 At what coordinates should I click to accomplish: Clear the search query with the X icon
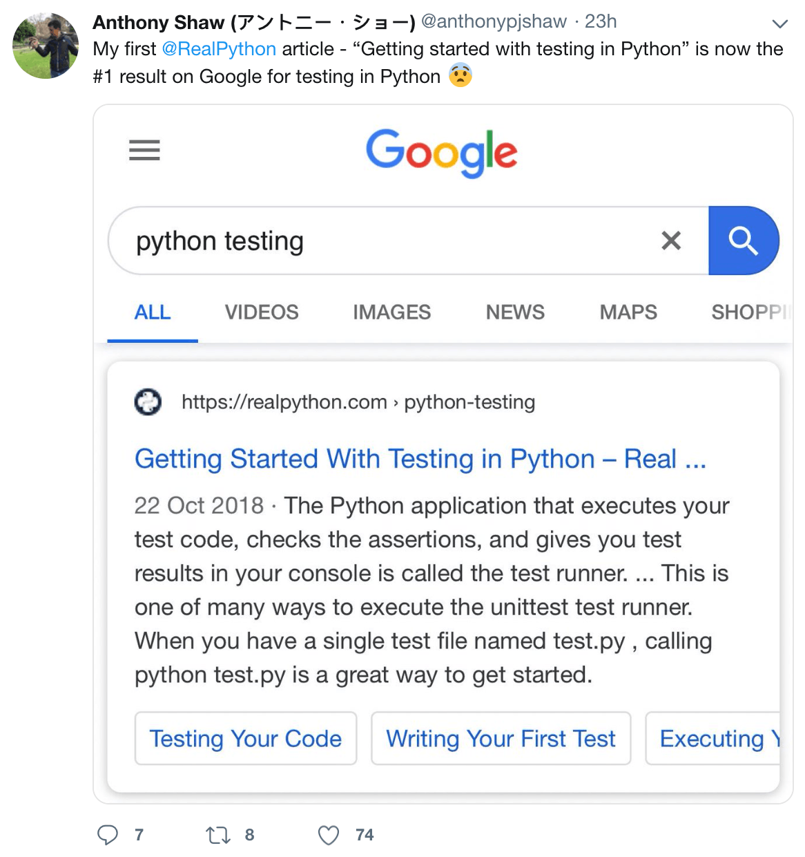670,241
